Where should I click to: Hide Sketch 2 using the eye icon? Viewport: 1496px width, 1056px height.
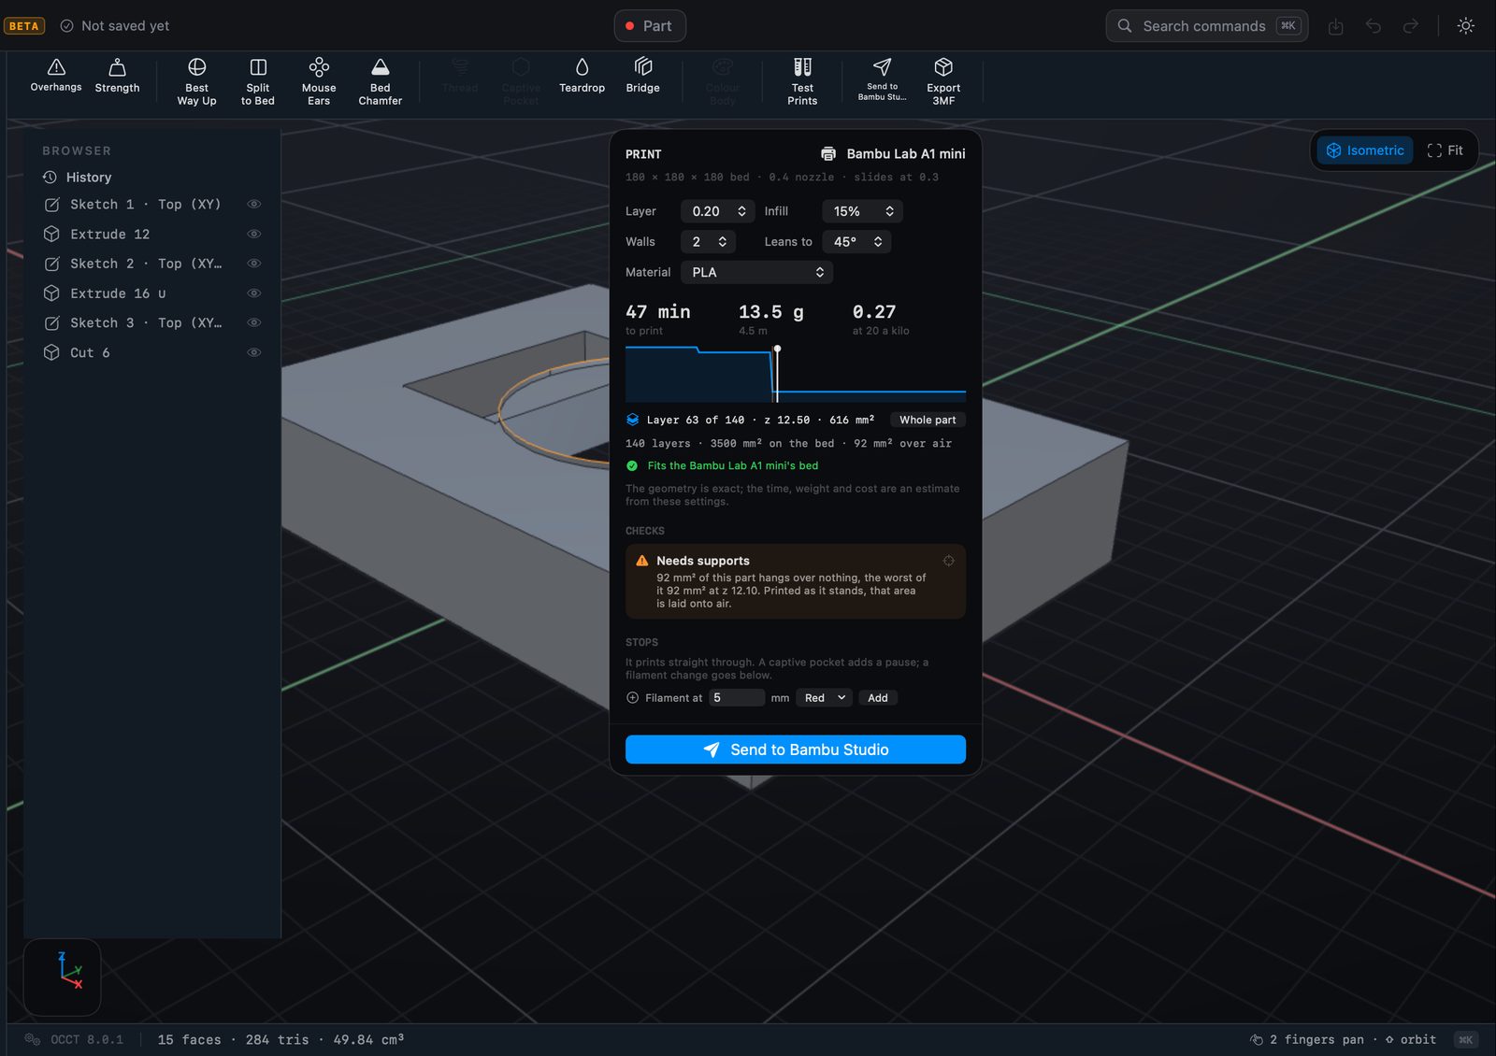click(253, 264)
